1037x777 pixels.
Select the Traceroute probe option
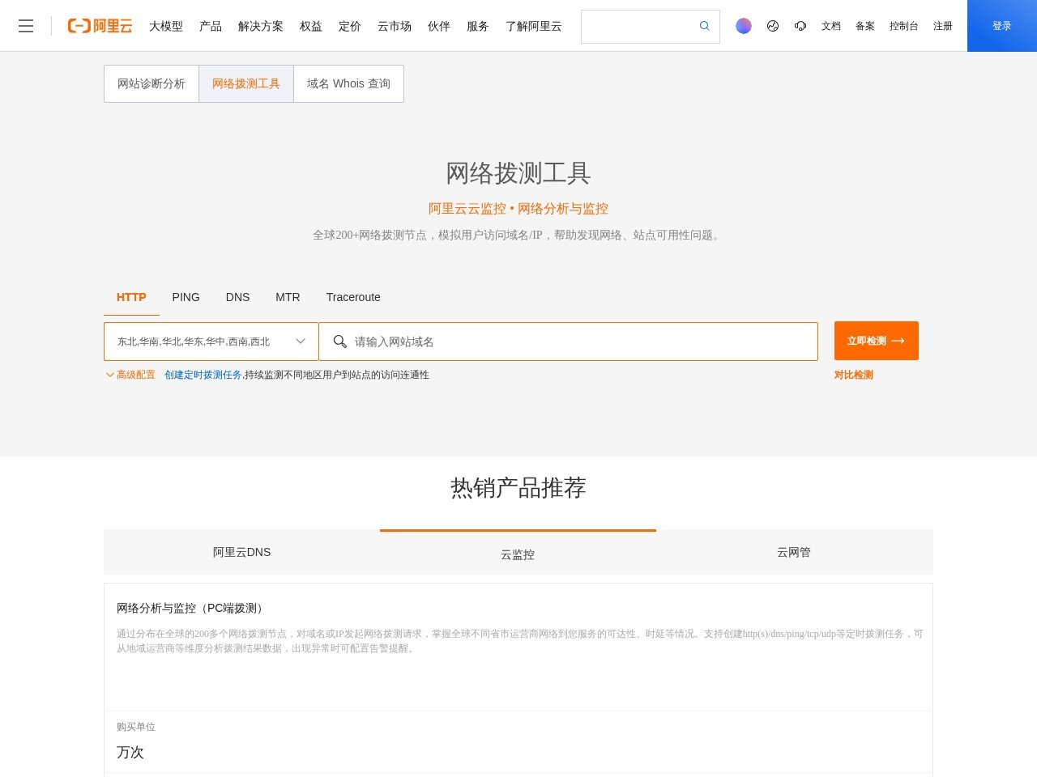[x=353, y=297]
